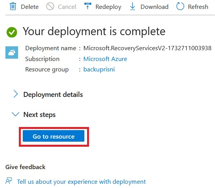Choose Refresh in the toolbar

point(198,7)
